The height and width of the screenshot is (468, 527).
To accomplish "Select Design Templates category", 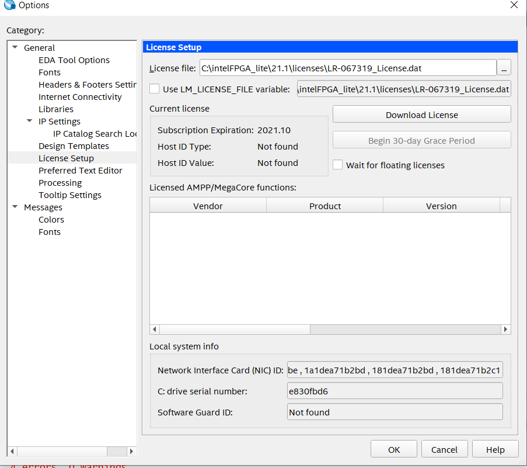I will (x=74, y=146).
